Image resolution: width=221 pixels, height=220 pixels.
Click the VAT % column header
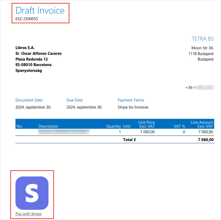click(179, 126)
